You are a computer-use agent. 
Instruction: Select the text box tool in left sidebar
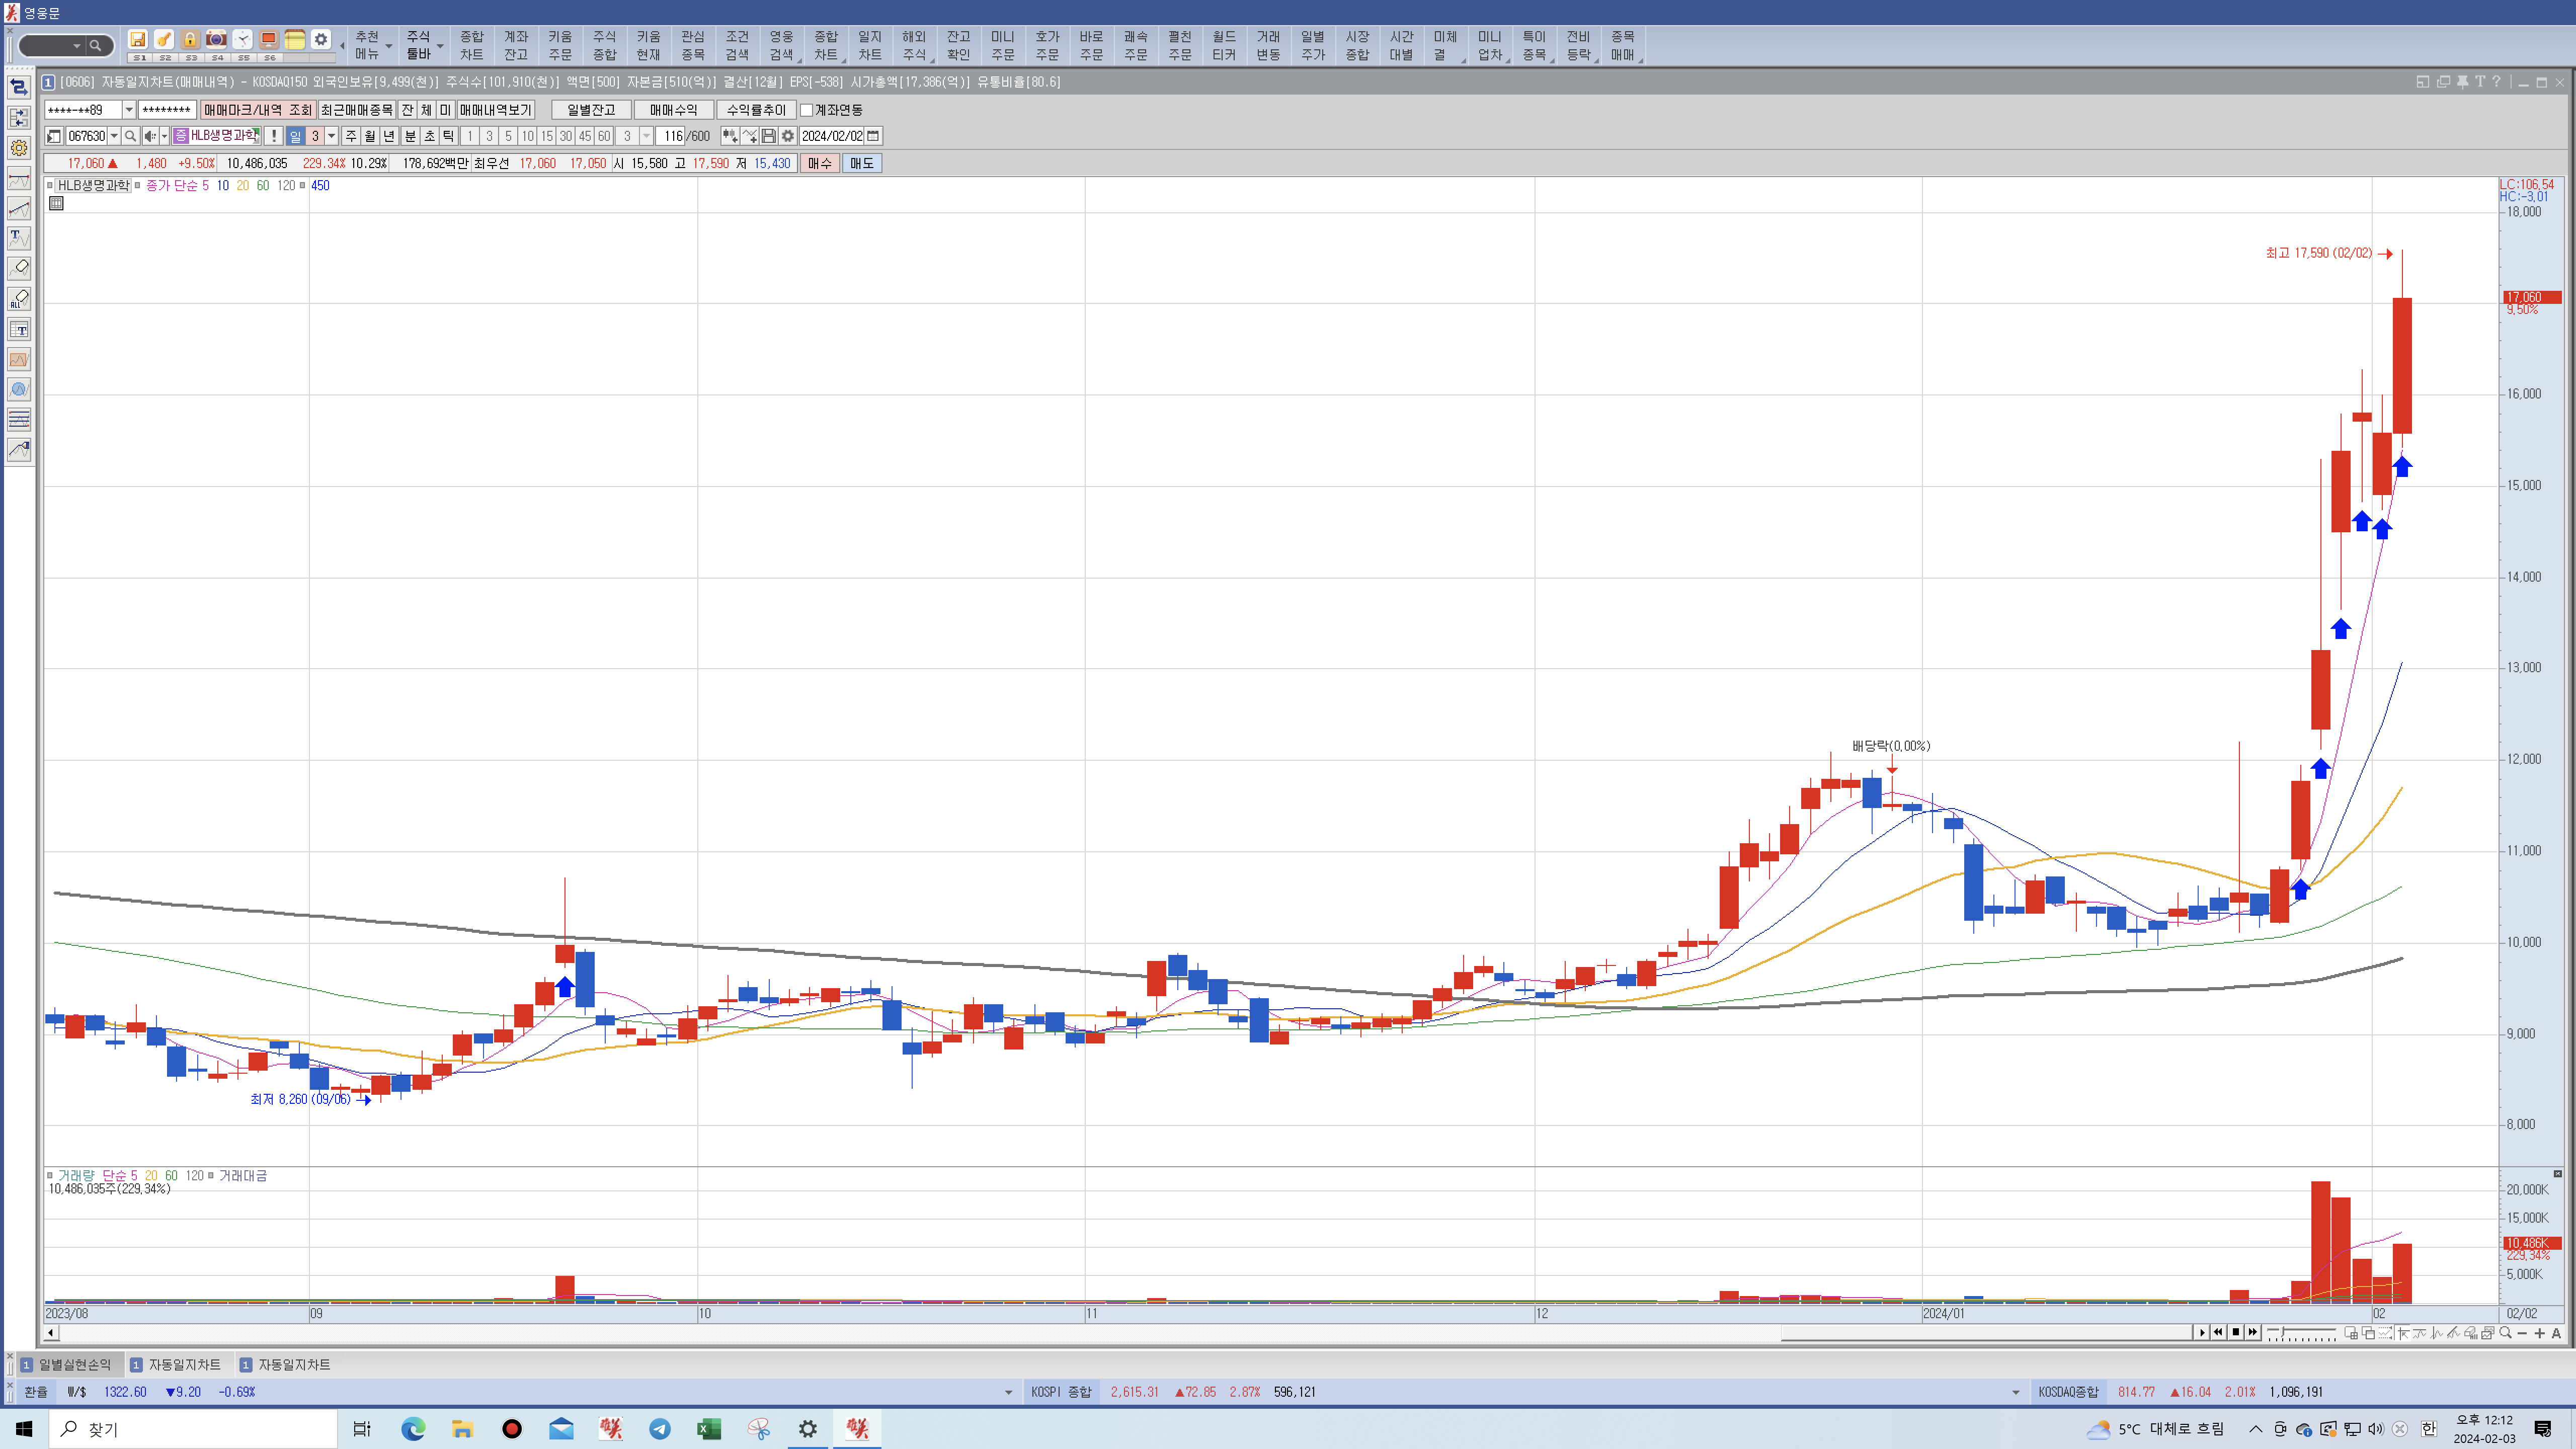click(x=19, y=329)
